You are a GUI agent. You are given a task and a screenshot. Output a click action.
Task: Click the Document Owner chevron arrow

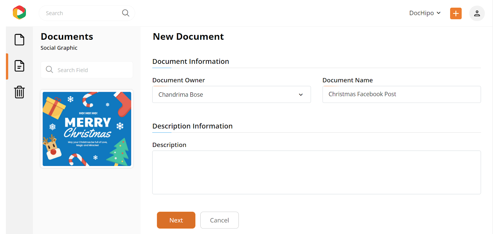click(301, 95)
